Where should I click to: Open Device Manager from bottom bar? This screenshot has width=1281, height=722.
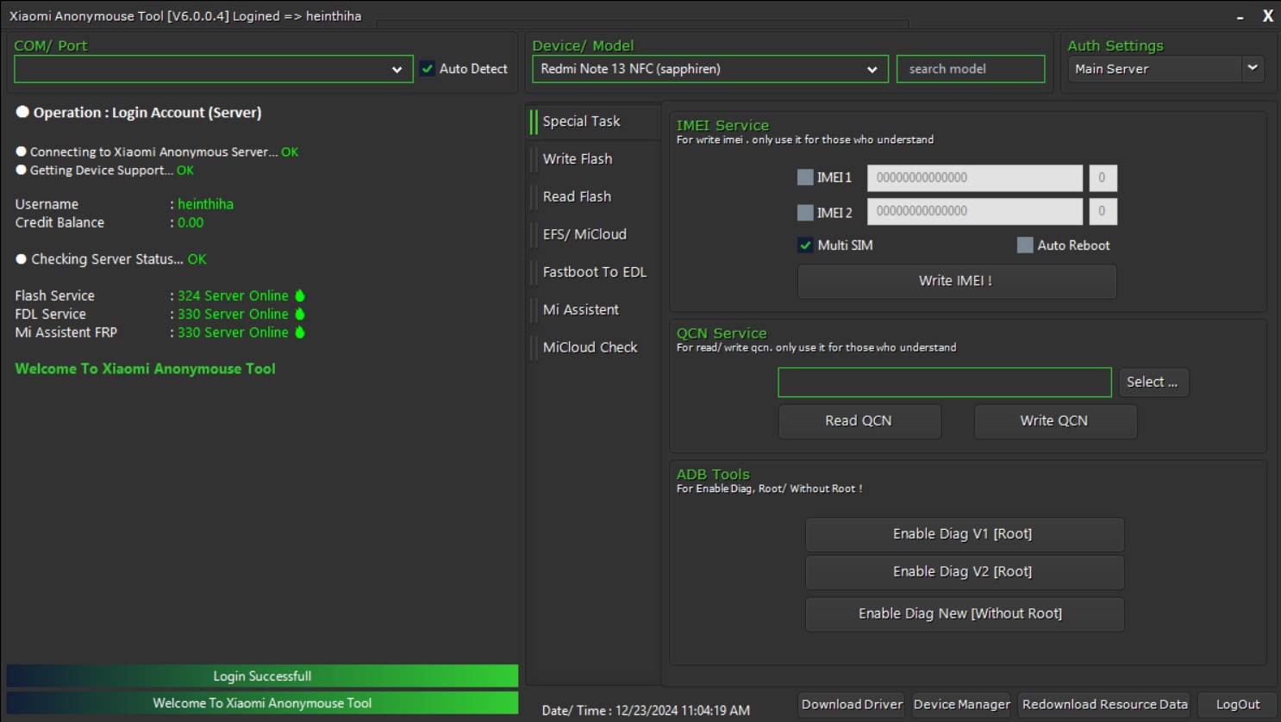point(961,705)
